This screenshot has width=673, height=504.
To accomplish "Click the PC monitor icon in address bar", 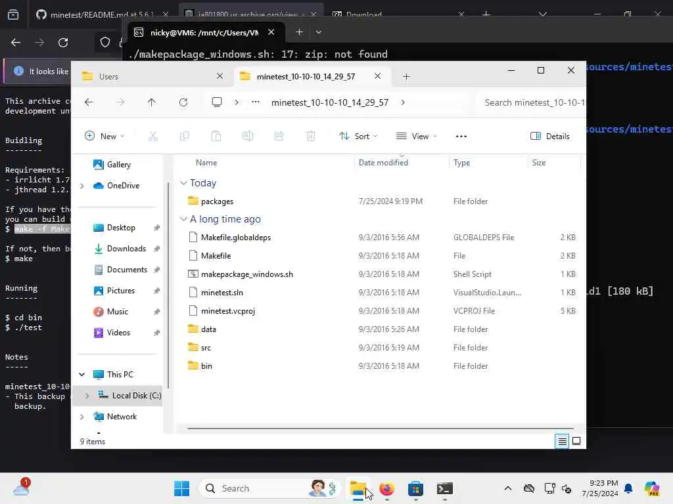I will click(217, 102).
